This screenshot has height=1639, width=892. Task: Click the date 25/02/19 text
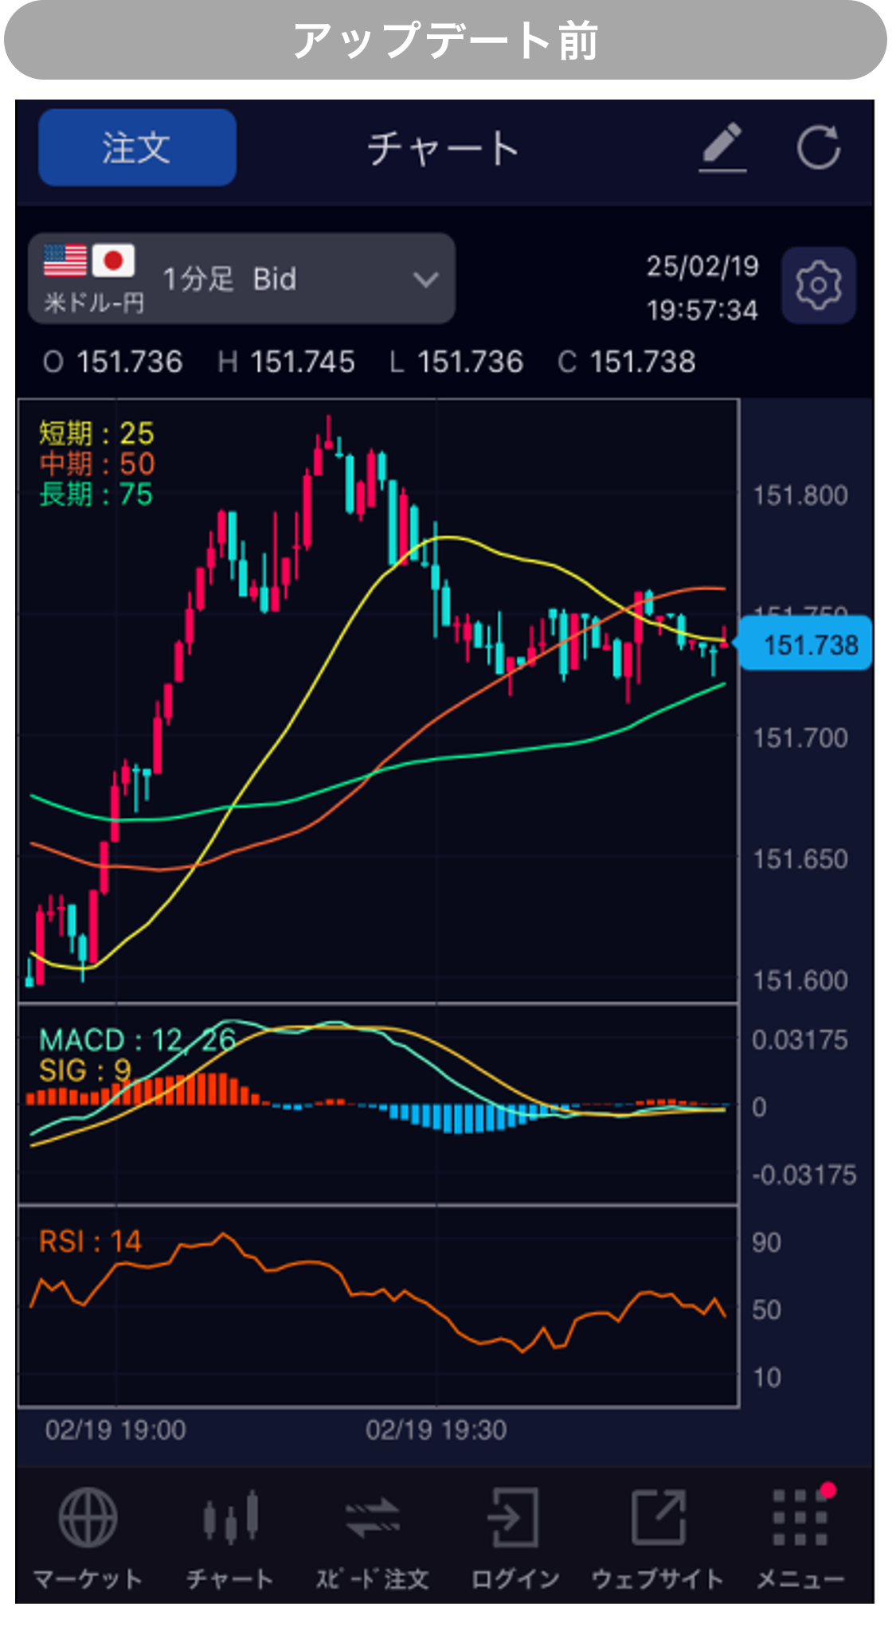coord(702,266)
